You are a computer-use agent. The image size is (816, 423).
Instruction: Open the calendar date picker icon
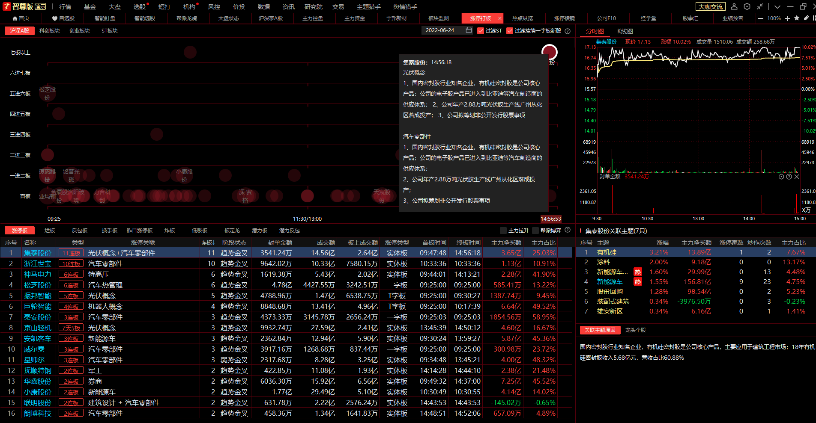click(x=469, y=30)
